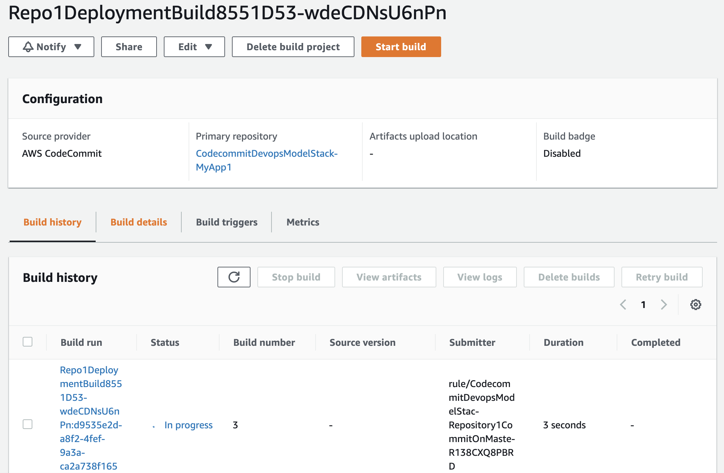Click the refresh build history icon

coord(234,277)
